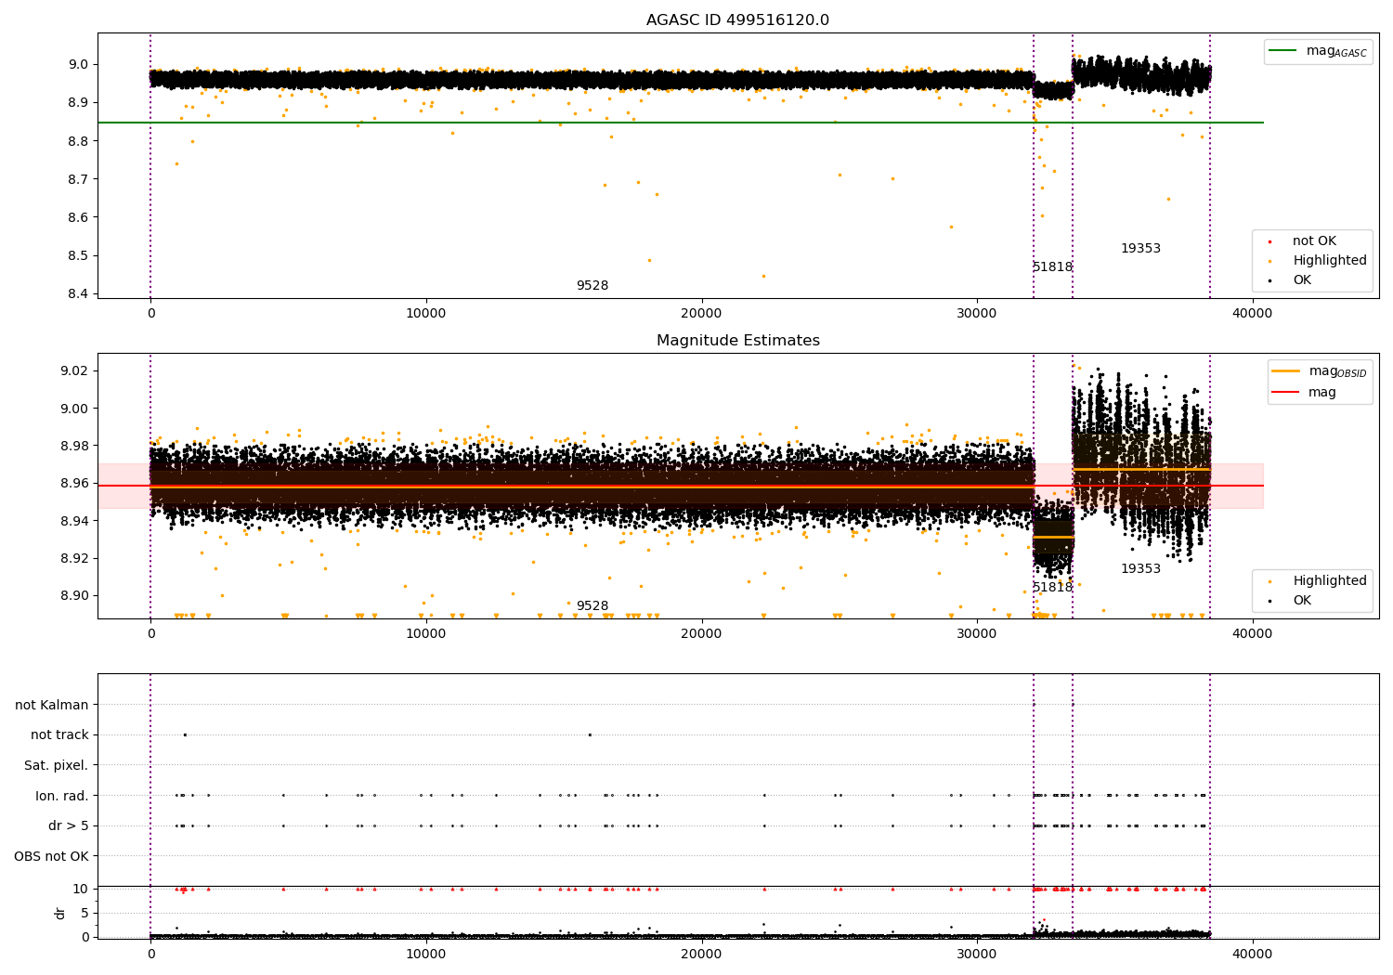Image resolution: width=1393 pixels, height=975 pixels.
Task: Click y-axis tick "8.92" on Magnitude Estimates
Action: [76, 559]
